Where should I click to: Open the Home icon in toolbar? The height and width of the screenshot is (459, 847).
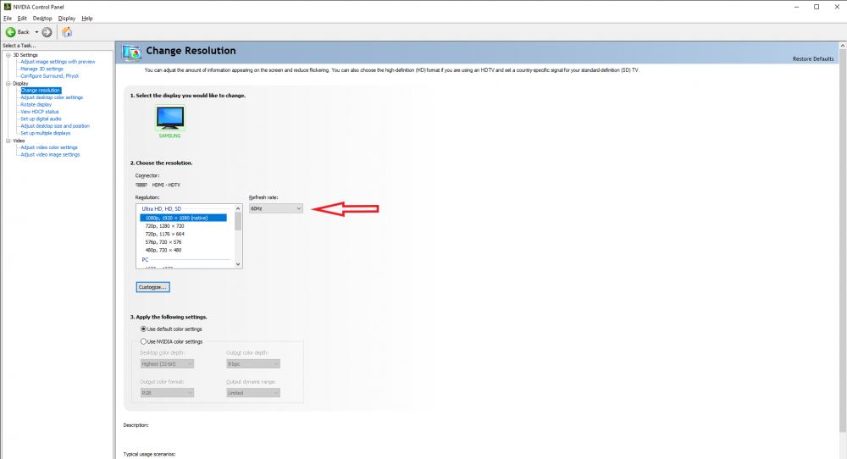(x=67, y=32)
